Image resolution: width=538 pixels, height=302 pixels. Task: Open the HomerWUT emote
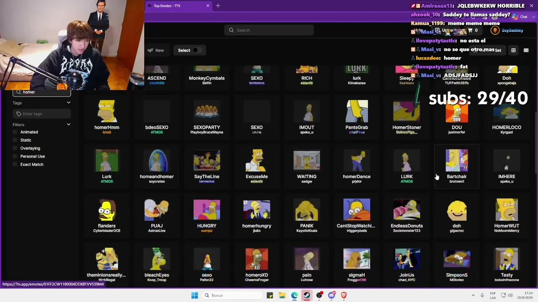tap(506, 216)
